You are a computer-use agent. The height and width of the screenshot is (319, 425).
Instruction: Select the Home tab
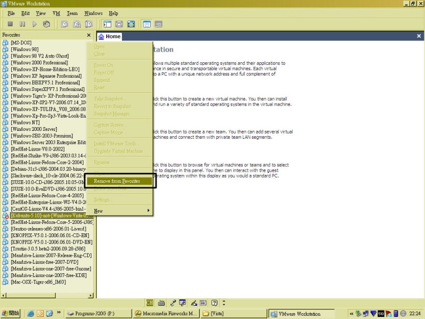(x=109, y=36)
